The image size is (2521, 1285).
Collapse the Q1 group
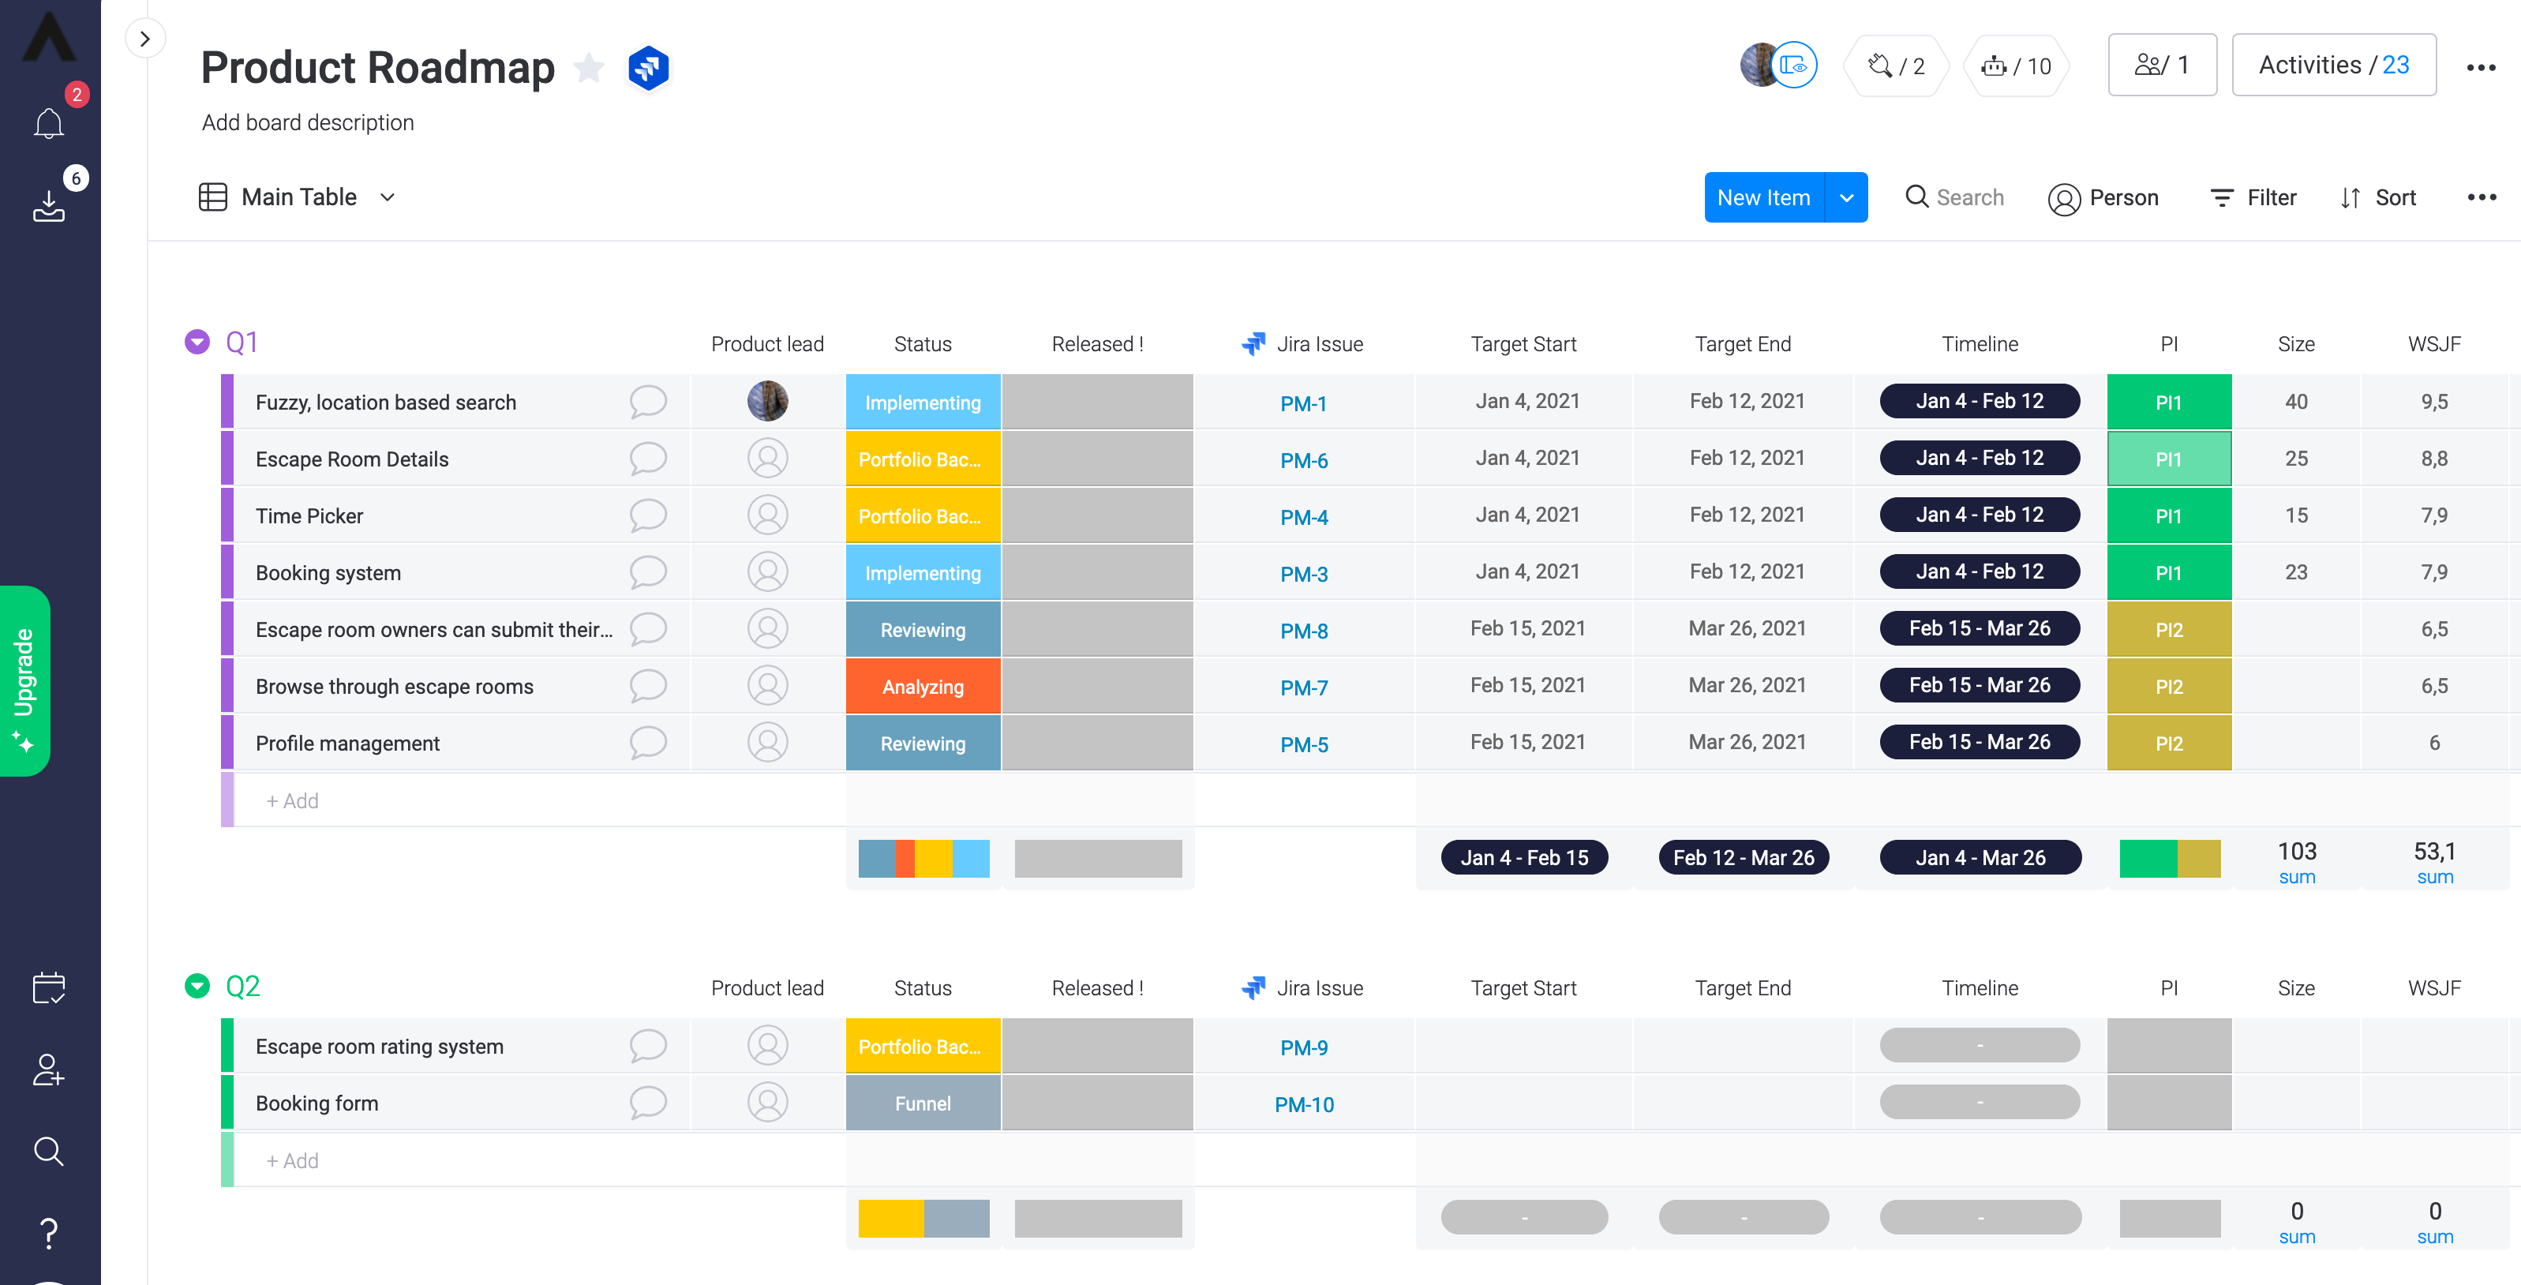click(197, 342)
